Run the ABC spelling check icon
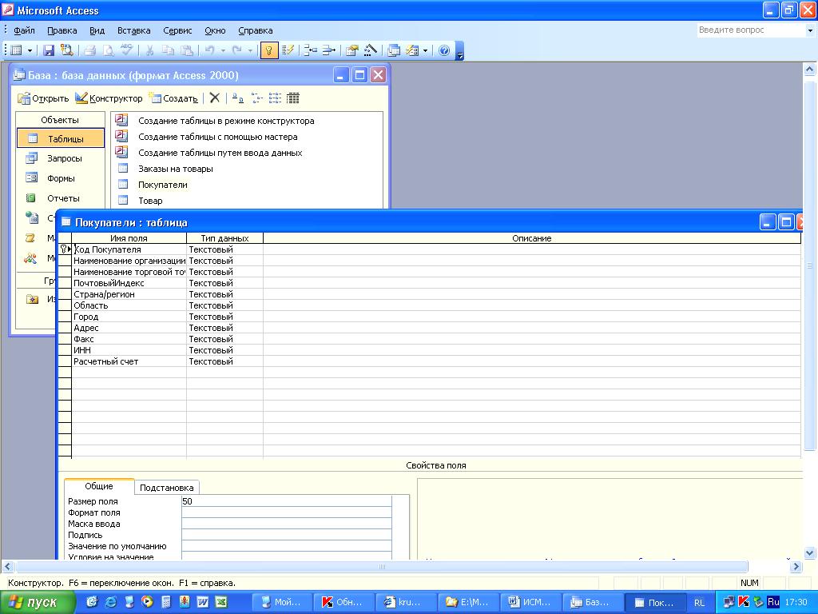This screenshot has height=614, width=818. coord(126,50)
